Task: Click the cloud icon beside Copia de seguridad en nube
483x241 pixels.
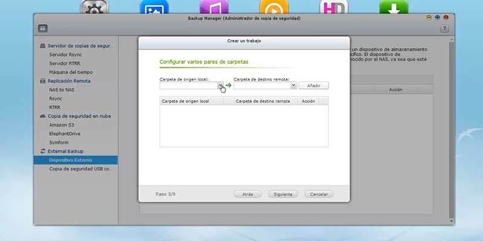Action: pos(43,116)
